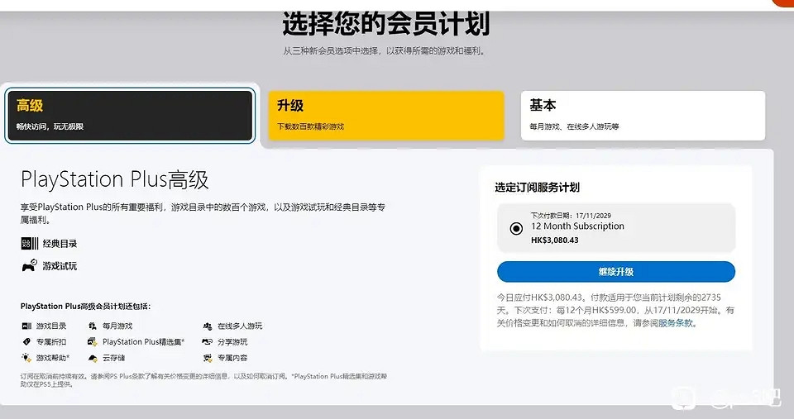Click the 在线多人游玩 online multiplayer icon
This screenshot has width=794, height=419.
click(208, 326)
